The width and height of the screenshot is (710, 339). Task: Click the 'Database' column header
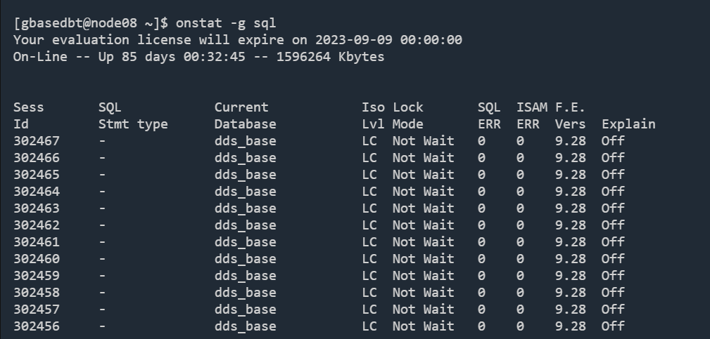click(246, 124)
